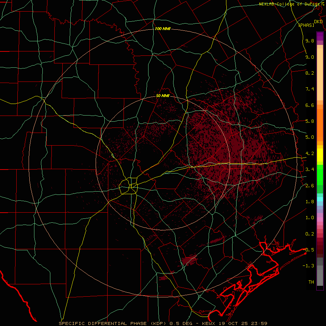
Task: Click the DKD label above the color scale
Action: click(318, 22)
